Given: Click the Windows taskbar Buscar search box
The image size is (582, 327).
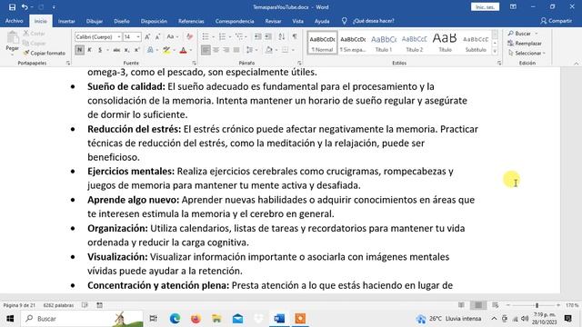Looking at the screenshot, I should pos(82,319).
